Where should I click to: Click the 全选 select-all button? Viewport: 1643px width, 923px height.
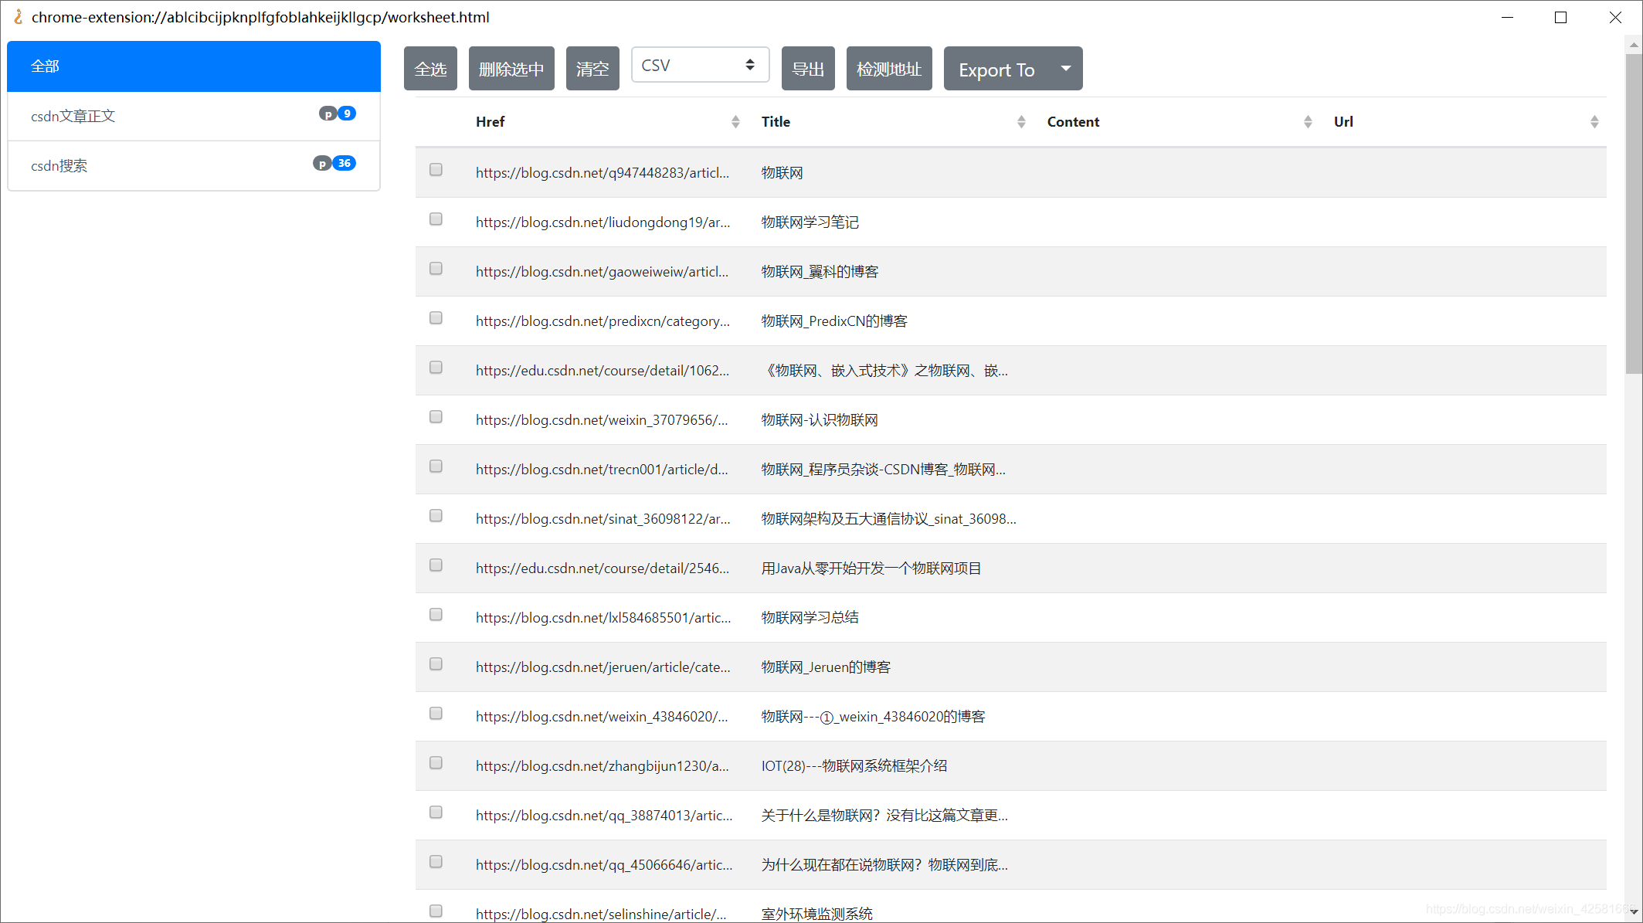coord(430,69)
